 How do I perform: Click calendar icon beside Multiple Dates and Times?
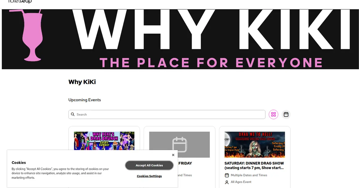pos(227,175)
